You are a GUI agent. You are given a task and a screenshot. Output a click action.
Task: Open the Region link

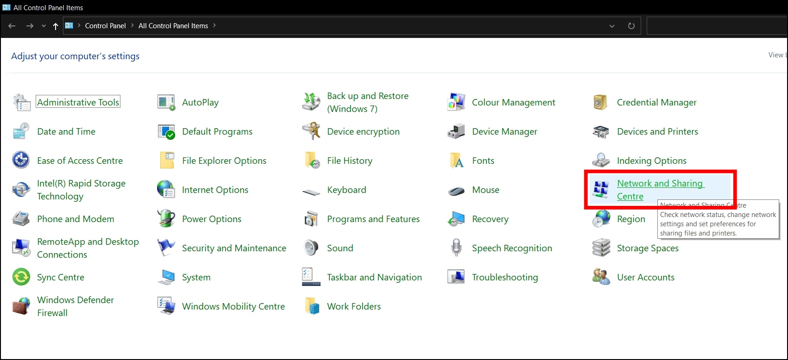tap(631, 219)
